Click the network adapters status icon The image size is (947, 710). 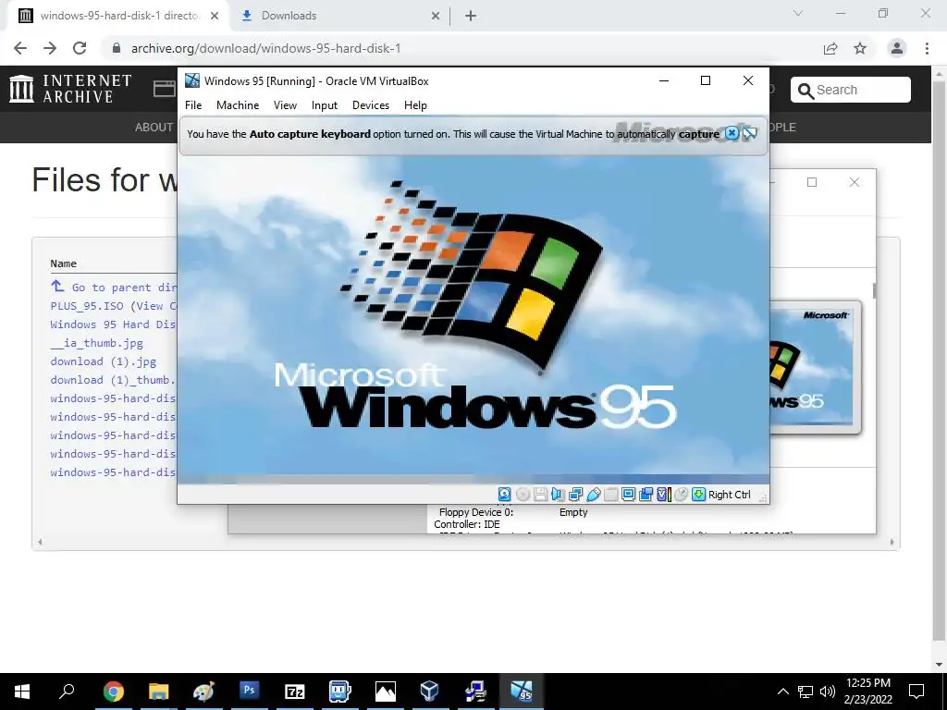click(575, 495)
